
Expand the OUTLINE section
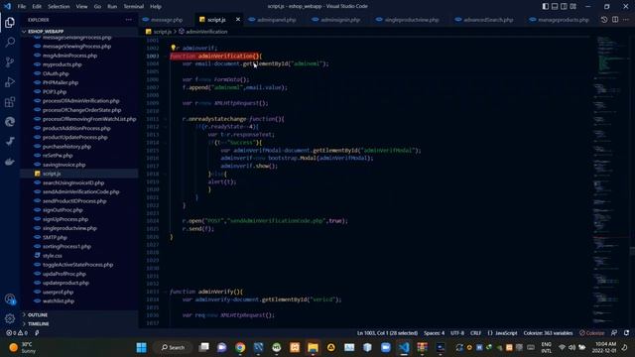pyautogui.click(x=38, y=315)
